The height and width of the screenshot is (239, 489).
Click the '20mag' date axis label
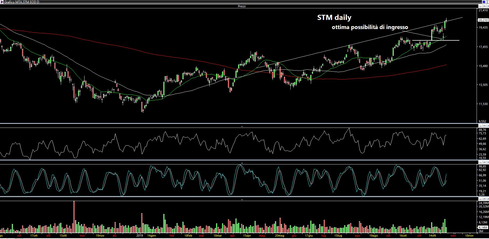[x=280, y=236]
